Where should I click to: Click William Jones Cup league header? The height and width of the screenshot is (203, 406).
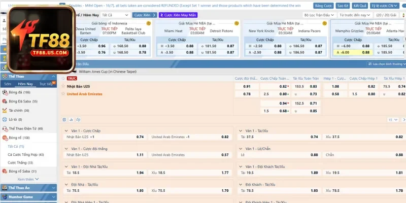108,72
